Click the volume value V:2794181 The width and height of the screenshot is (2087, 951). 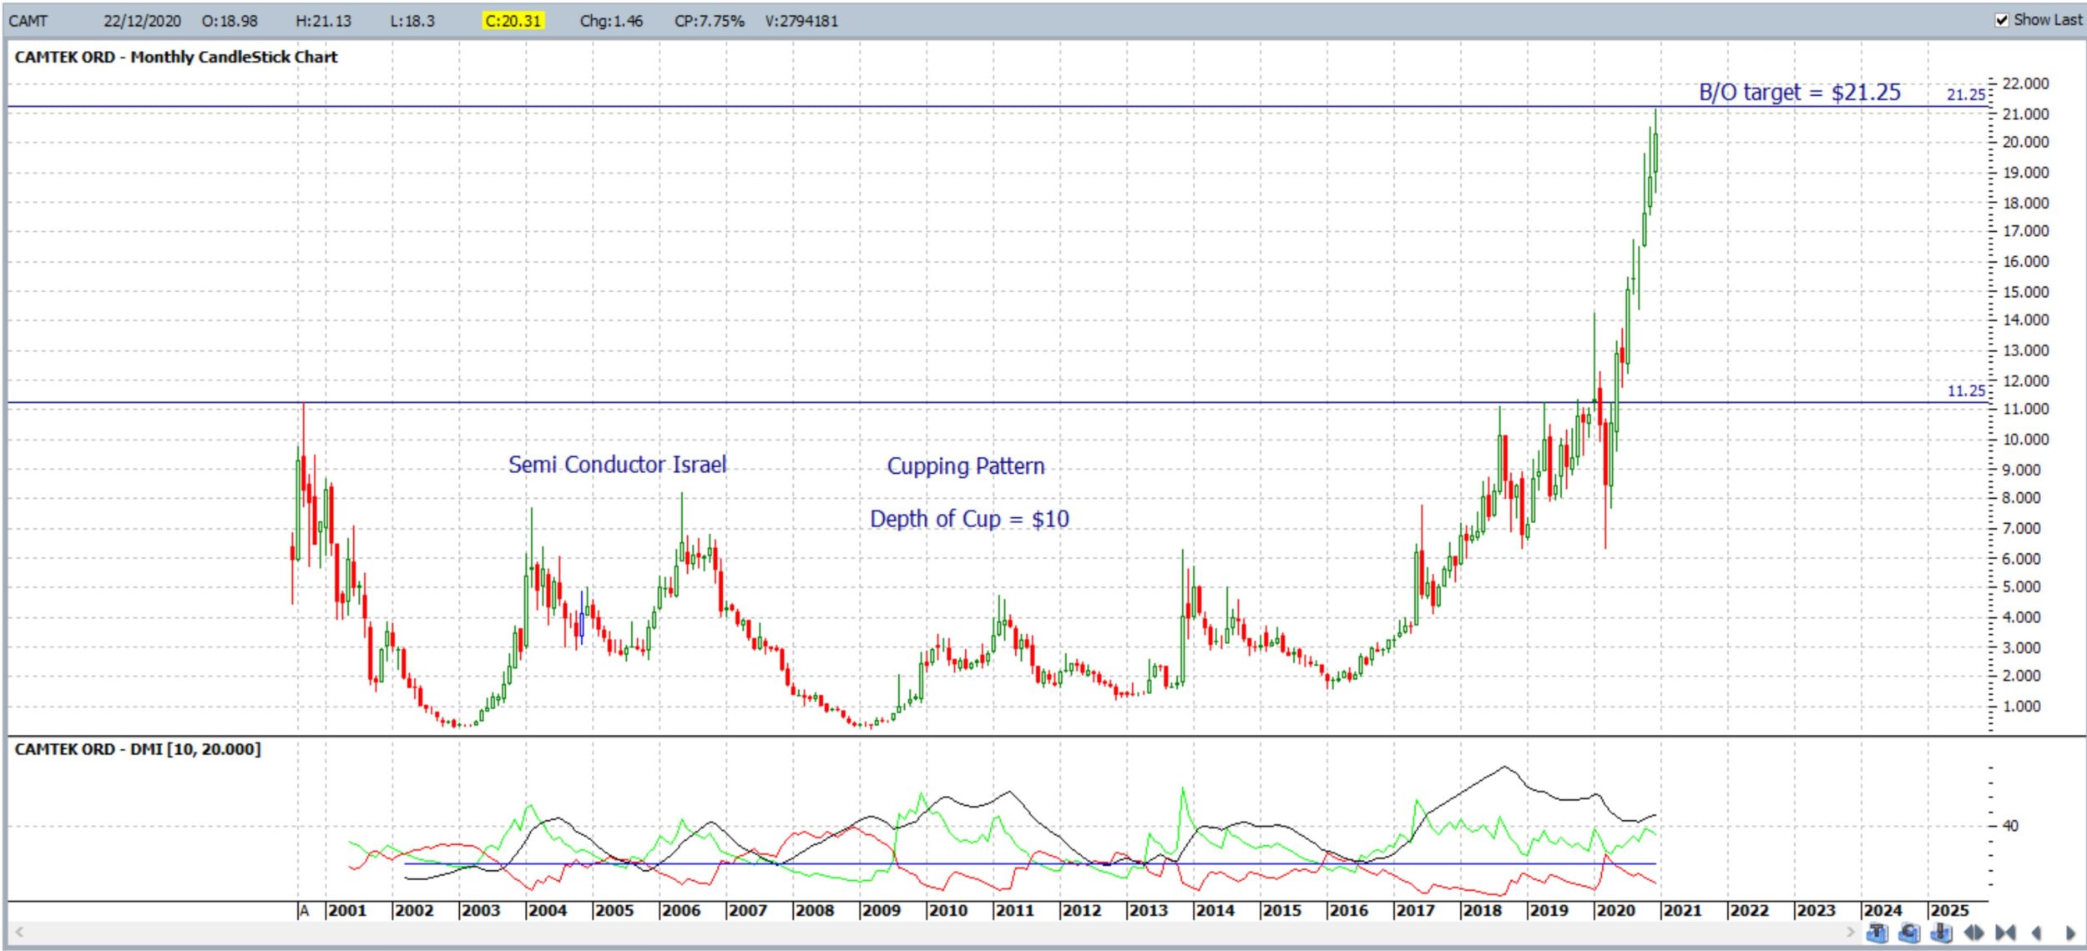(x=801, y=21)
